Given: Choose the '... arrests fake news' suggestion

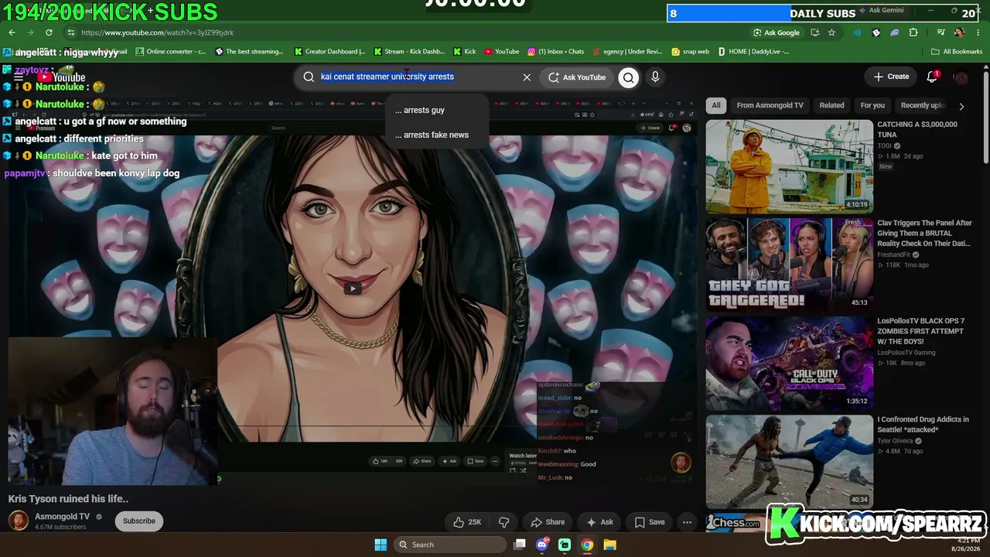Looking at the screenshot, I should [x=437, y=135].
